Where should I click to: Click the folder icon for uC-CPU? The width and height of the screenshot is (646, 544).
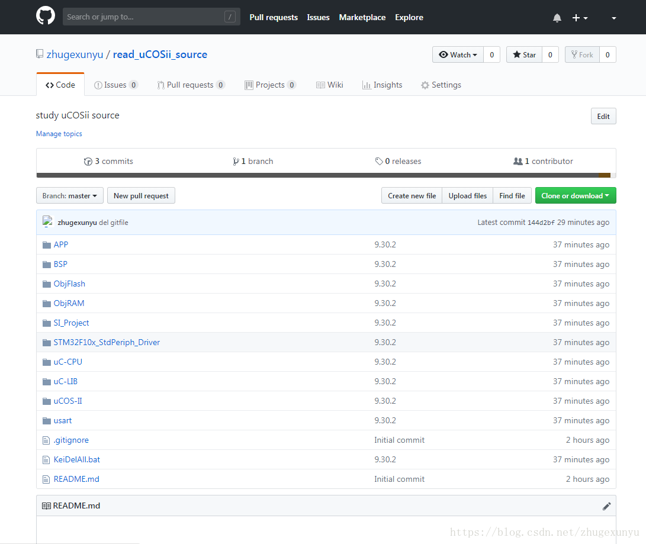(x=47, y=362)
